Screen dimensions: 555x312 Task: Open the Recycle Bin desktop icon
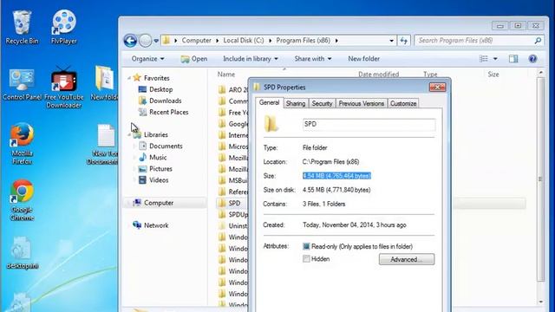[x=22, y=27]
